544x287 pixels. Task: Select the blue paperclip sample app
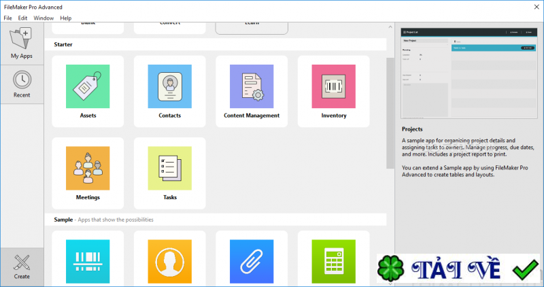252,261
